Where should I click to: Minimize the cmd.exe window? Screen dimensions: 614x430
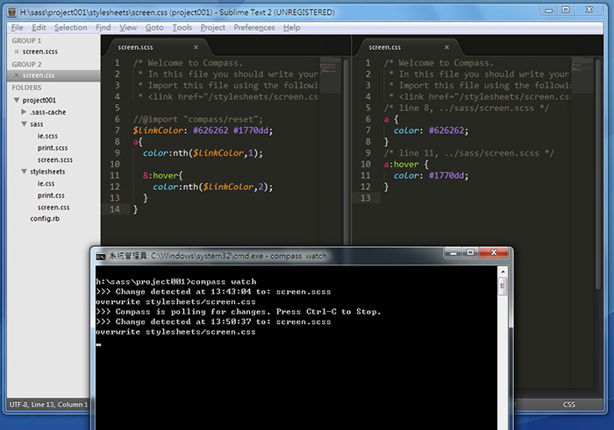[453, 253]
